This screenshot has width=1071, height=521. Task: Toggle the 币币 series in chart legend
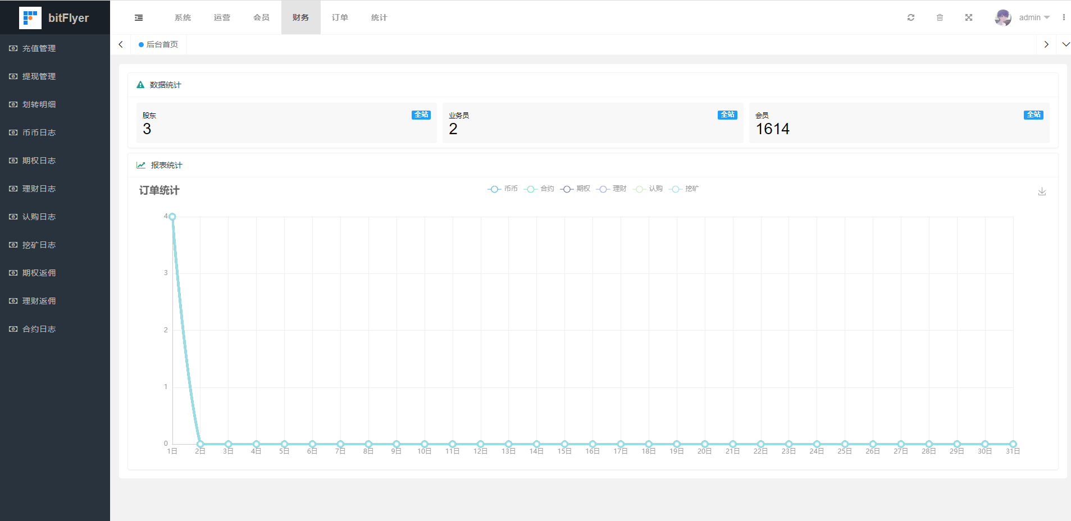pos(503,189)
